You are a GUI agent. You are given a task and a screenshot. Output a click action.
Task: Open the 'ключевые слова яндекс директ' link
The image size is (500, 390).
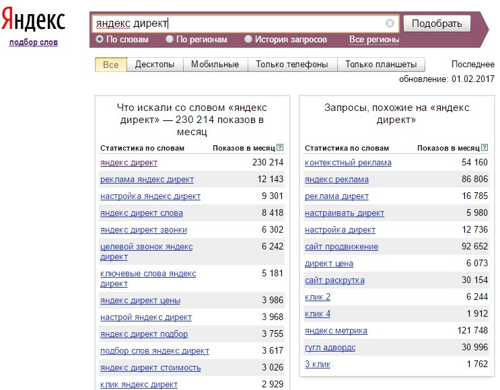pyautogui.click(x=148, y=278)
